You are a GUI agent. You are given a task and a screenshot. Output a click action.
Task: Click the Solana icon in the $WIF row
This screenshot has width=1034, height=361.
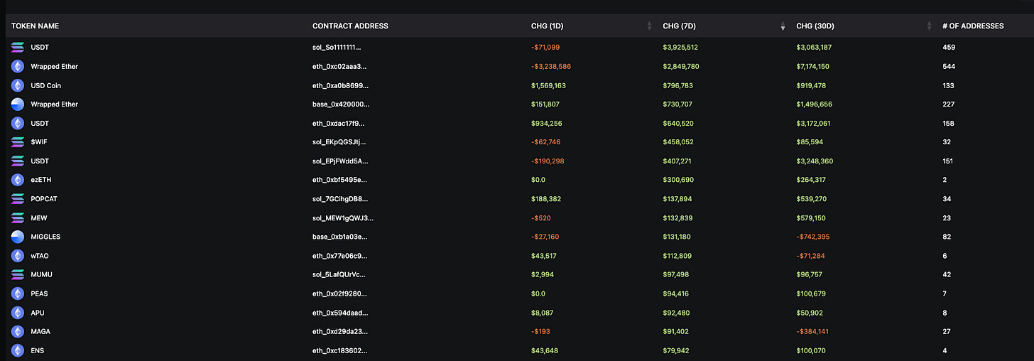[18, 142]
